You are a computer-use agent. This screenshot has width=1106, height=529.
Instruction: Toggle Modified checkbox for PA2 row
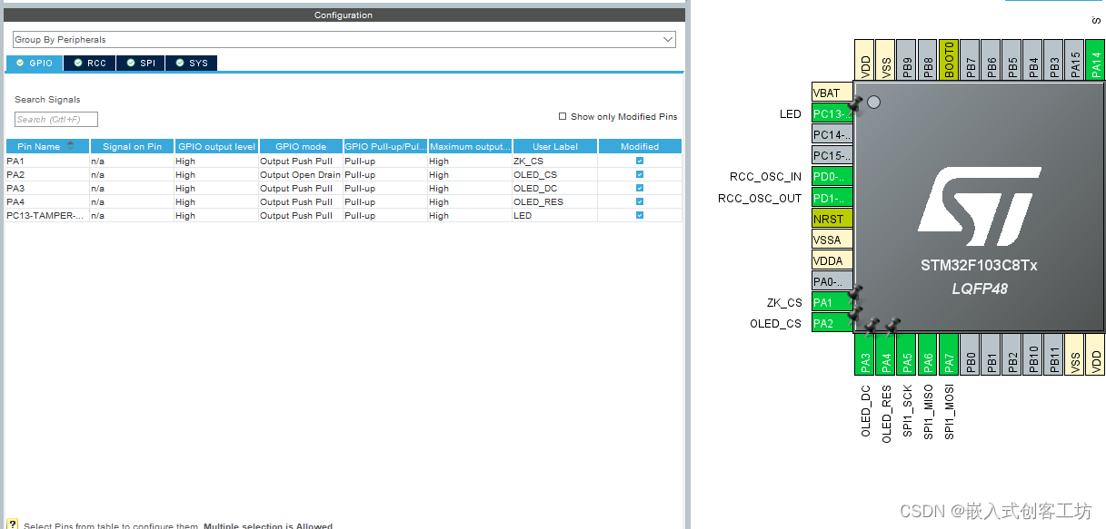640,174
